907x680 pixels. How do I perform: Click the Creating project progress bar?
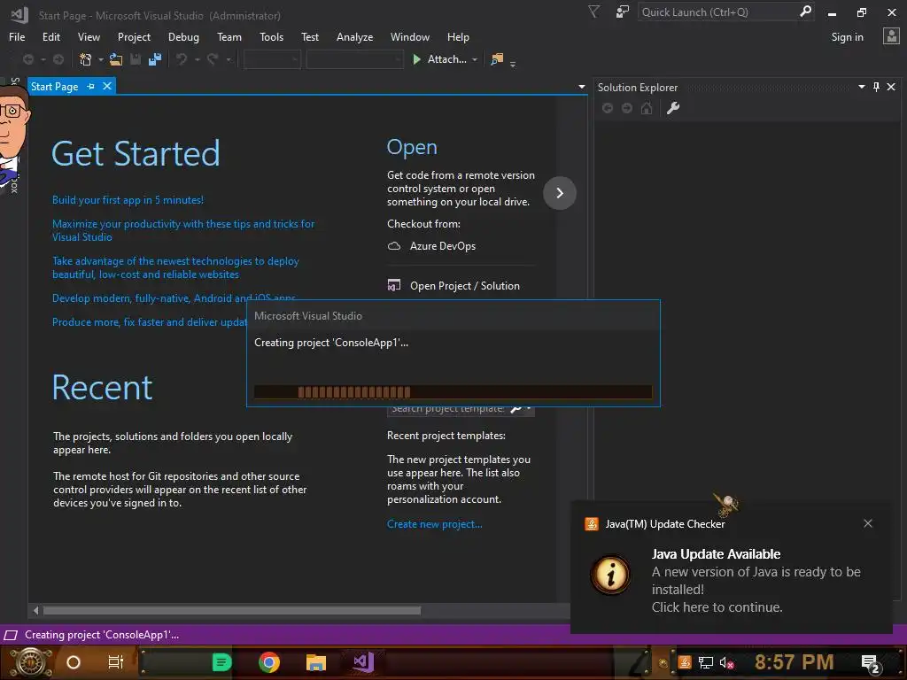pos(453,392)
